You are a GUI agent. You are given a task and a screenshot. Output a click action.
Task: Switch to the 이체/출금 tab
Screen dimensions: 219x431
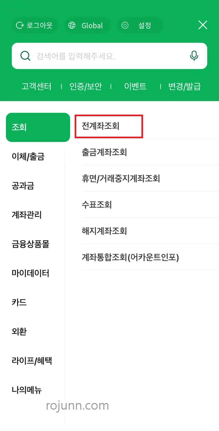[28, 157]
